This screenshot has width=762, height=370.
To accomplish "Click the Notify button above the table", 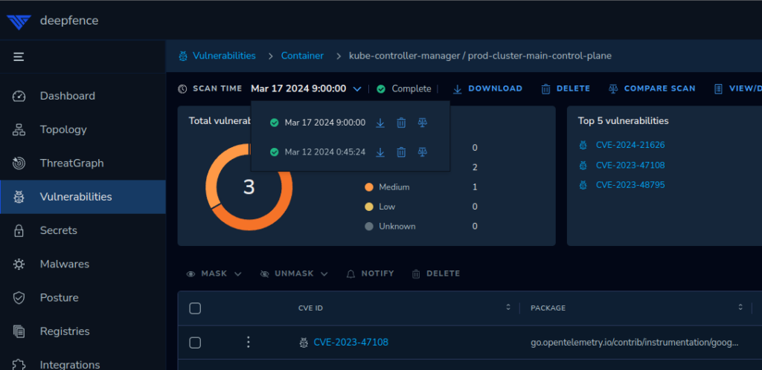I will (x=370, y=274).
